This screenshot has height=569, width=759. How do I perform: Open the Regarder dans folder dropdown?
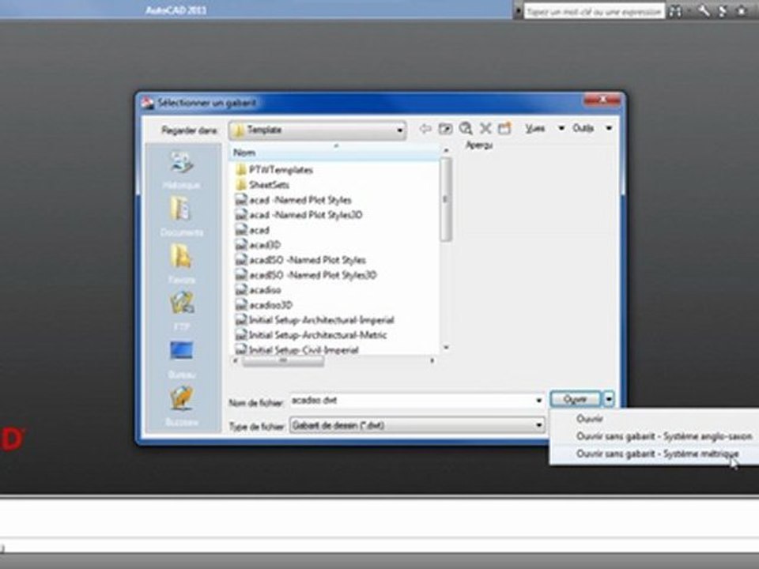(x=317, y=130)
